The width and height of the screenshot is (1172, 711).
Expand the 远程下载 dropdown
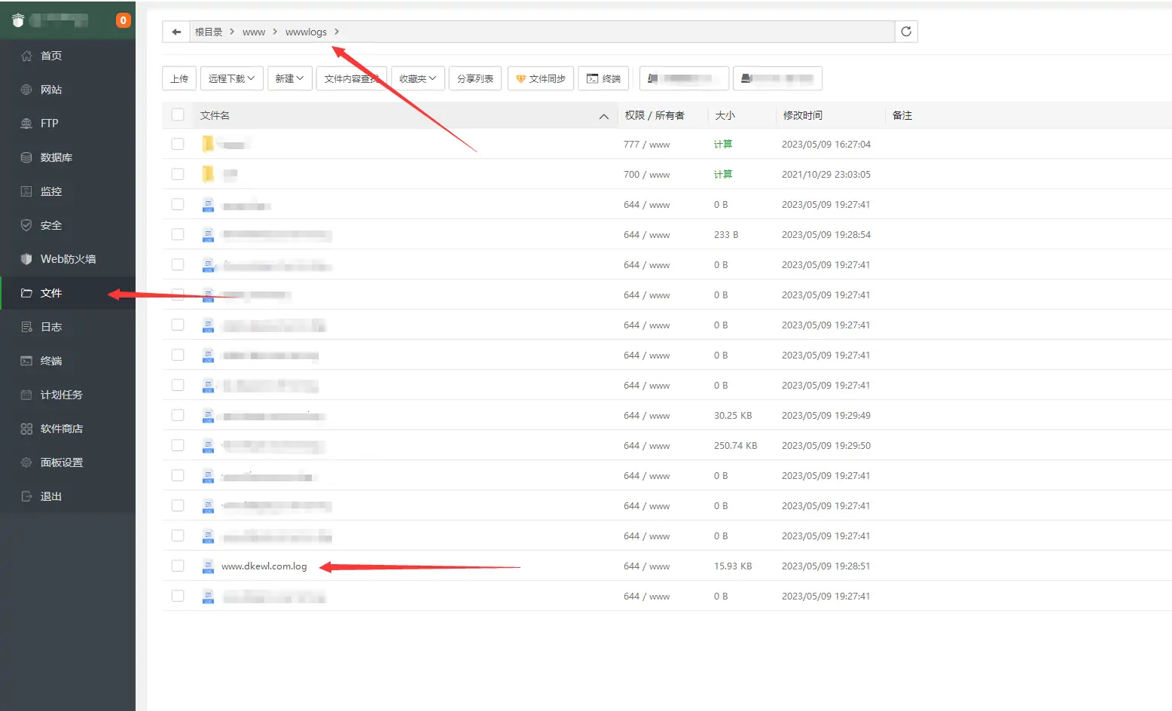coord(231,78)
